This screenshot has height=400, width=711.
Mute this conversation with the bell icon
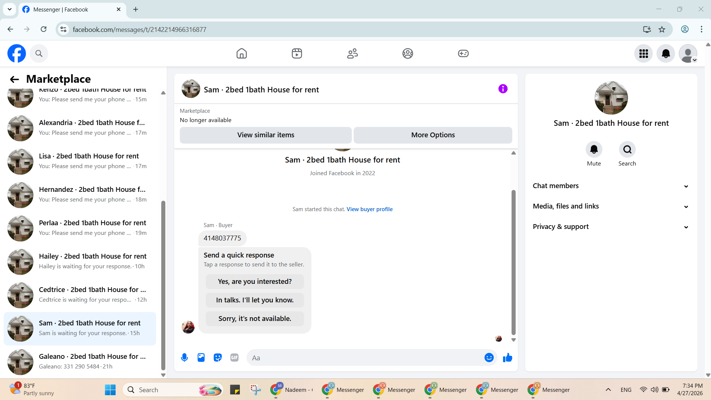click(594, 150)
